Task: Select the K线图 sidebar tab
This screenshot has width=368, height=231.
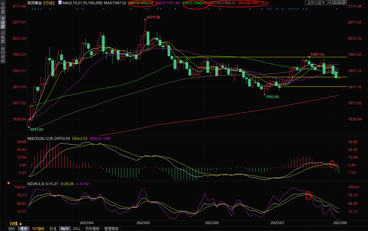Action: pyautogui.click(x=3, y=23)
